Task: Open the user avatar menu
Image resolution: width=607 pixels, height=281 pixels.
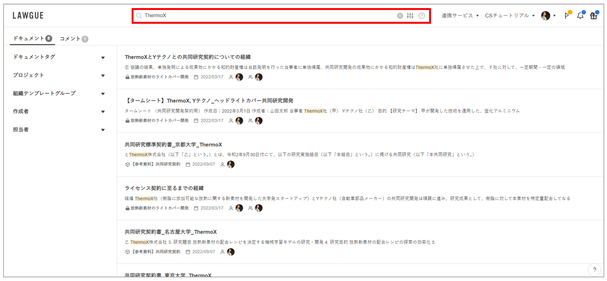Action: pos(548,16)
